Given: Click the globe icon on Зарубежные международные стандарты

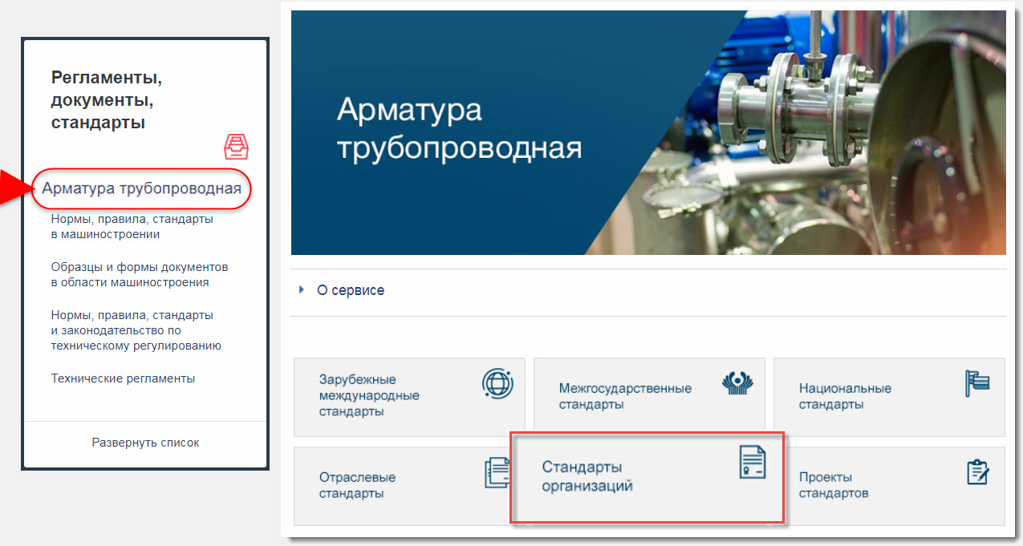Looking at the screenshot, I should (x=497, y=384).
